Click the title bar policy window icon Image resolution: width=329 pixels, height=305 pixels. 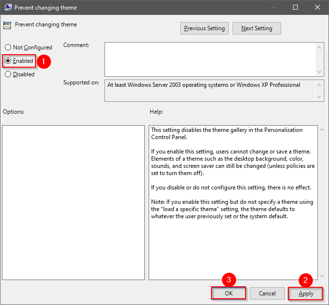(8, 8)
